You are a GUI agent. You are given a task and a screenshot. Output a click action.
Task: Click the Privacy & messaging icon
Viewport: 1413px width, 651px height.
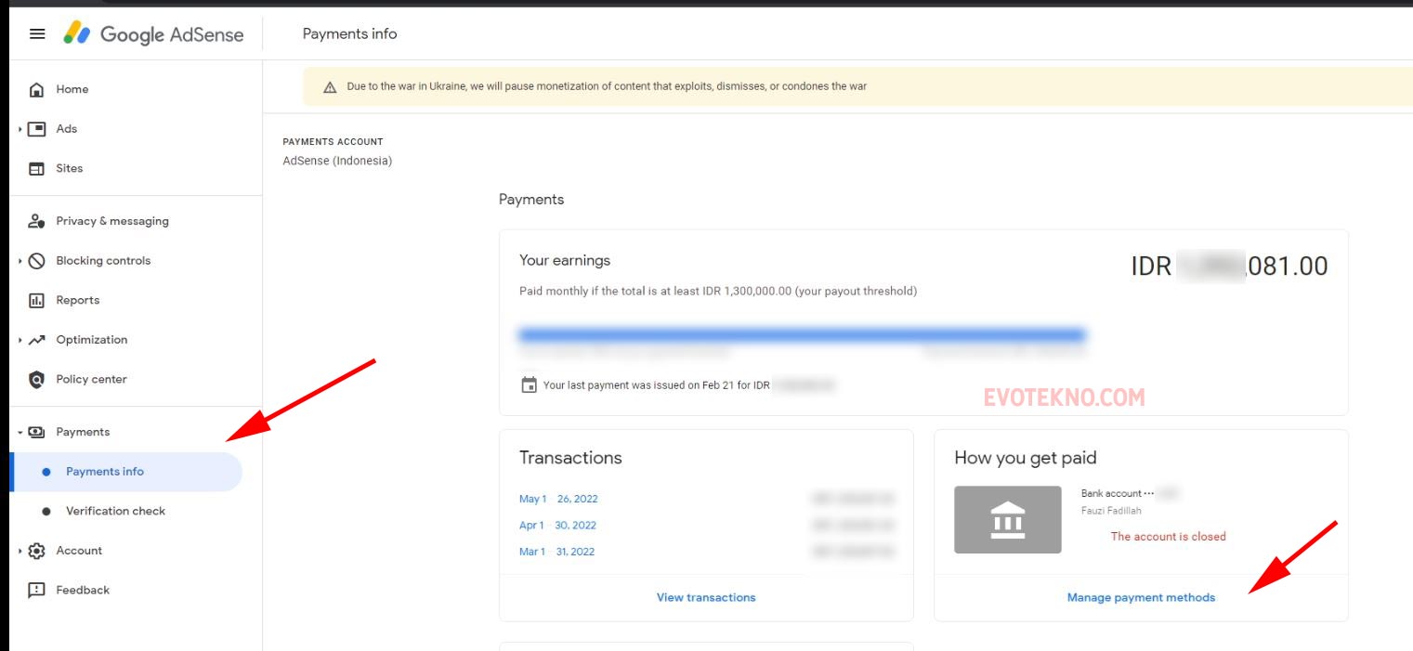pos(37,222)
